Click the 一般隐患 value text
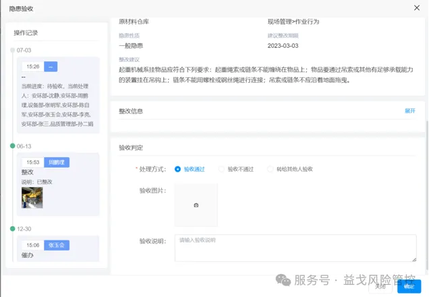Screen dimensions: 429x297 tap(131, 46)
